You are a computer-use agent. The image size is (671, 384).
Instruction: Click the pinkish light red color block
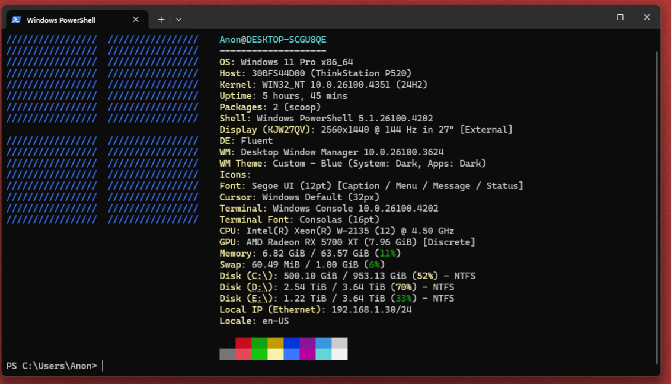click(x=244, y=354)
